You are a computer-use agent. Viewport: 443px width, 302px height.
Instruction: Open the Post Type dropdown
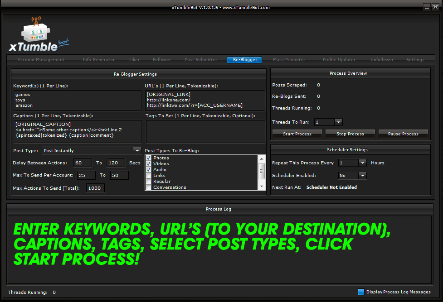click(137, 151)
